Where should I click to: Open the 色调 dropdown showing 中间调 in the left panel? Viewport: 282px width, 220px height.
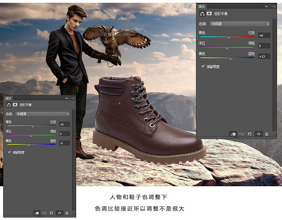(x=42, y=114)
